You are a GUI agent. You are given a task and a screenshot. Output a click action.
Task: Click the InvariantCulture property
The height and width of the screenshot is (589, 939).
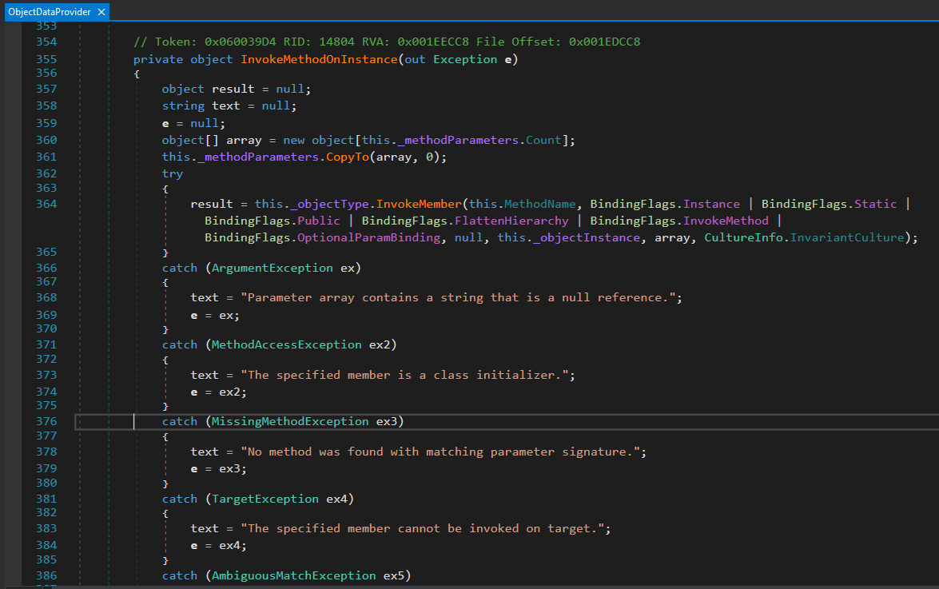[x=847, y=237]
